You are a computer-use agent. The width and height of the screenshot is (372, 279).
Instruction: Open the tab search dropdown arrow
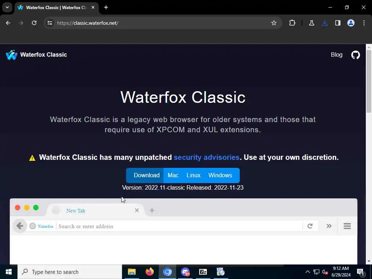pos(7,7)
